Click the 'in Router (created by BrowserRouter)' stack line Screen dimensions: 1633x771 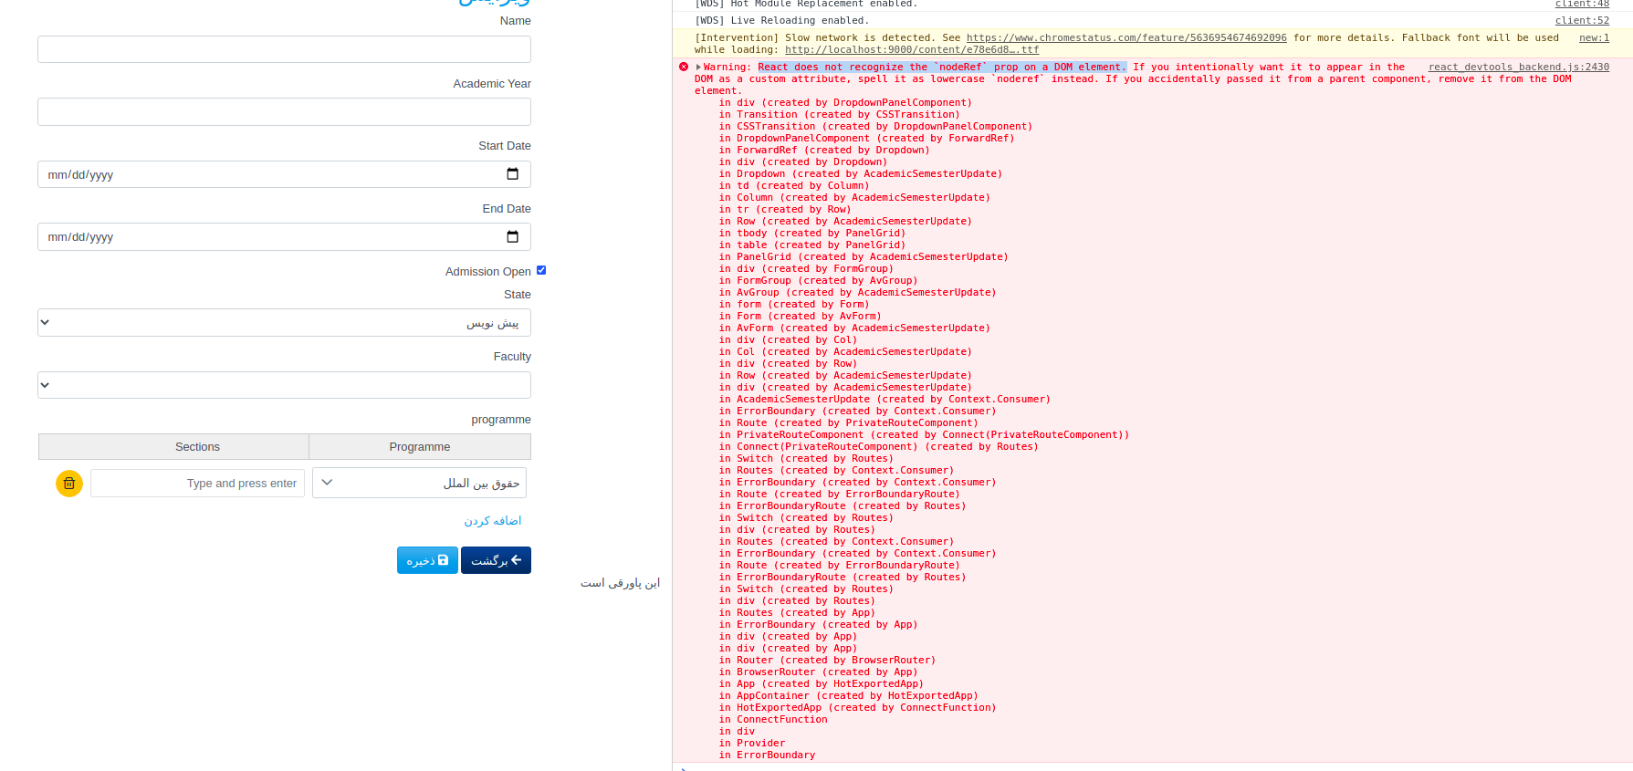(827, 661)
